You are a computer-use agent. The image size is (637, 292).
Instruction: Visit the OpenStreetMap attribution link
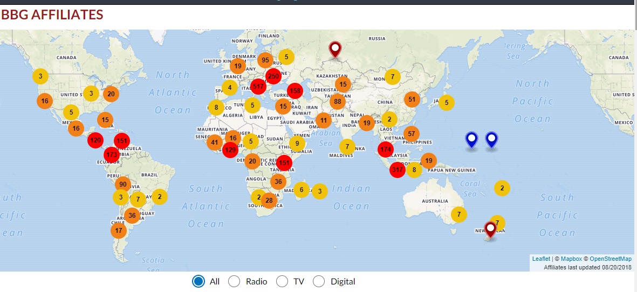pos(611,259)
